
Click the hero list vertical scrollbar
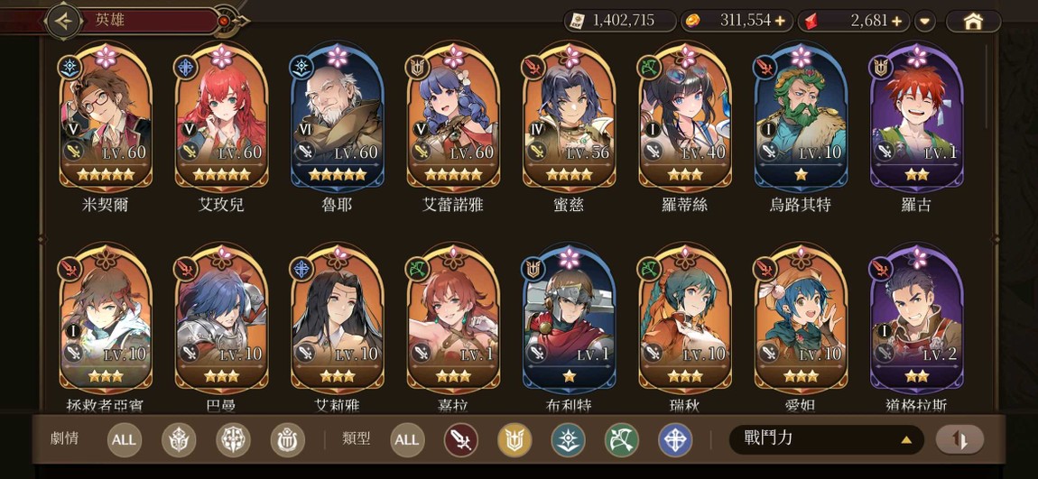[x=987, y=86]
